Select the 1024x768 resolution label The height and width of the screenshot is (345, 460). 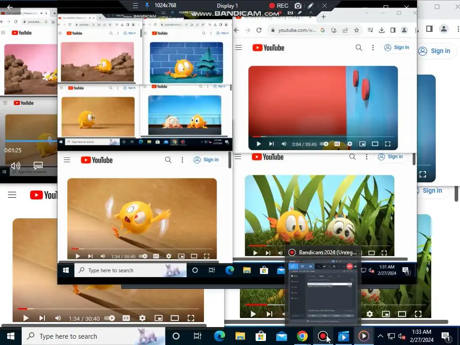coord(165,5)
